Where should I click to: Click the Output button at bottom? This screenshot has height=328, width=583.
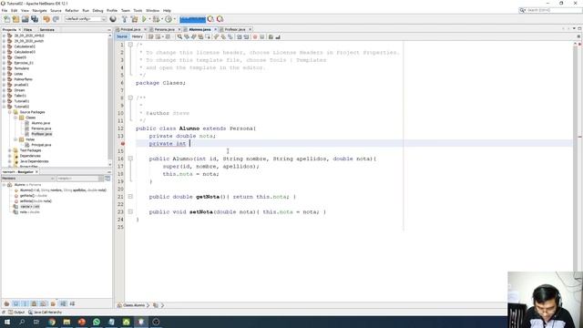click(16, 313)
